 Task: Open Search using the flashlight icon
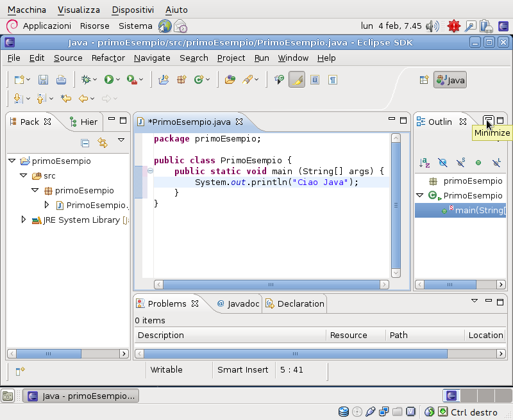click(x=248, y=79)
